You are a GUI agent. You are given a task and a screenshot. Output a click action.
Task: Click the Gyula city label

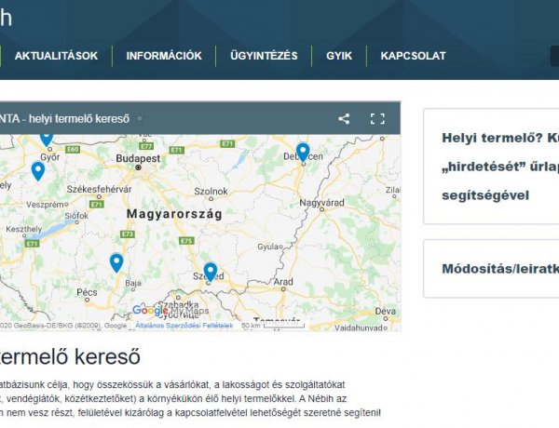click(x=267, y=247)
